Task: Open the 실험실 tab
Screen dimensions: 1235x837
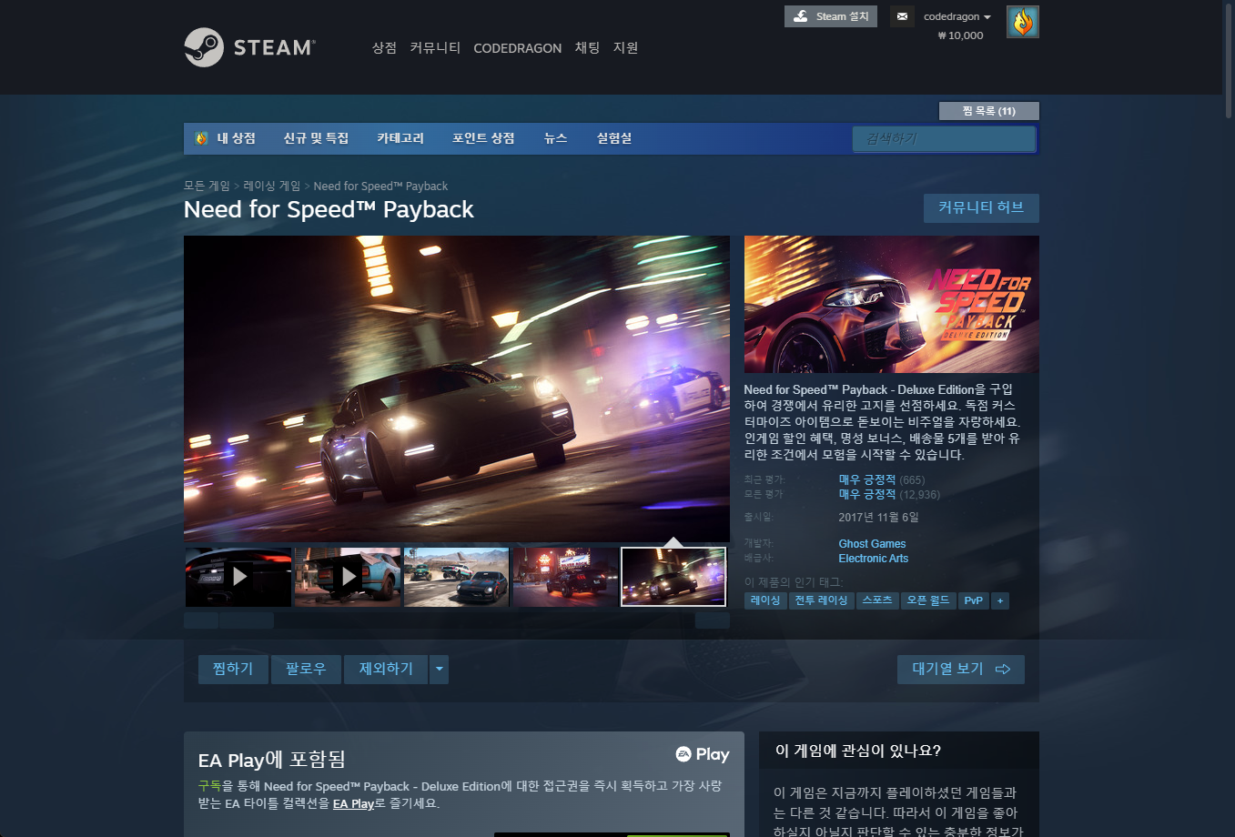Action: click(614, 138)
